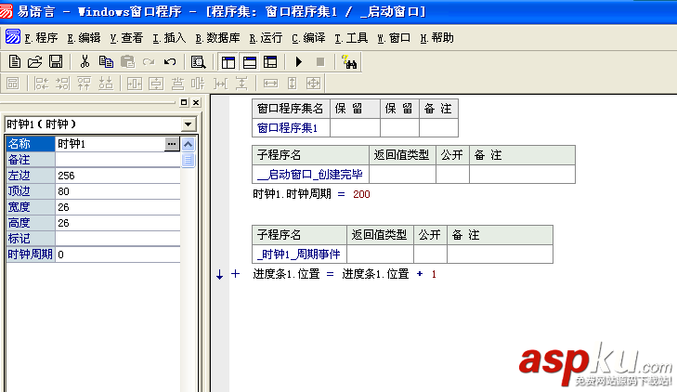Click the align right edges icon

[x=62, y=84]
